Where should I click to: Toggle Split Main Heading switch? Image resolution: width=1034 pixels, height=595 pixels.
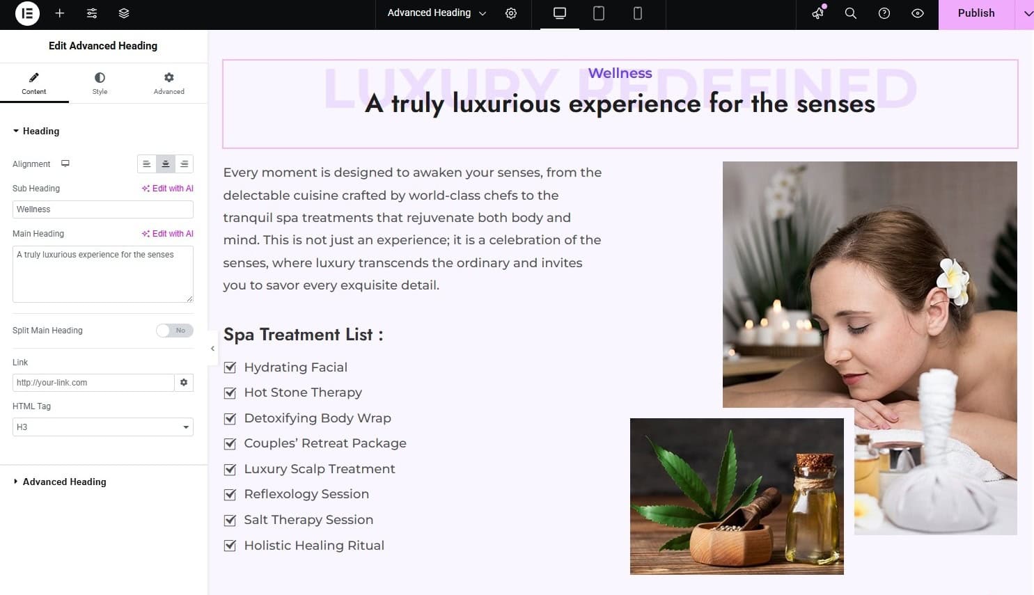[x=175, y=331]
